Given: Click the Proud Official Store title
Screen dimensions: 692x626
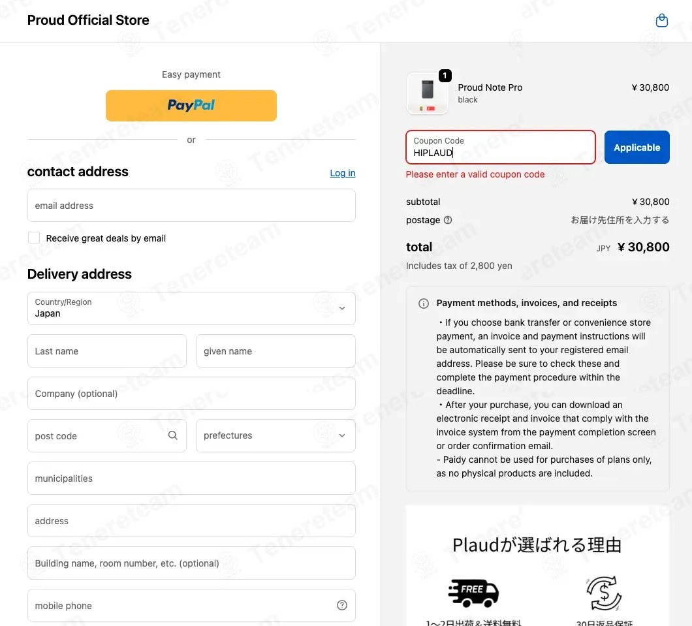Looking at the screenshot, I should point(88,20).
